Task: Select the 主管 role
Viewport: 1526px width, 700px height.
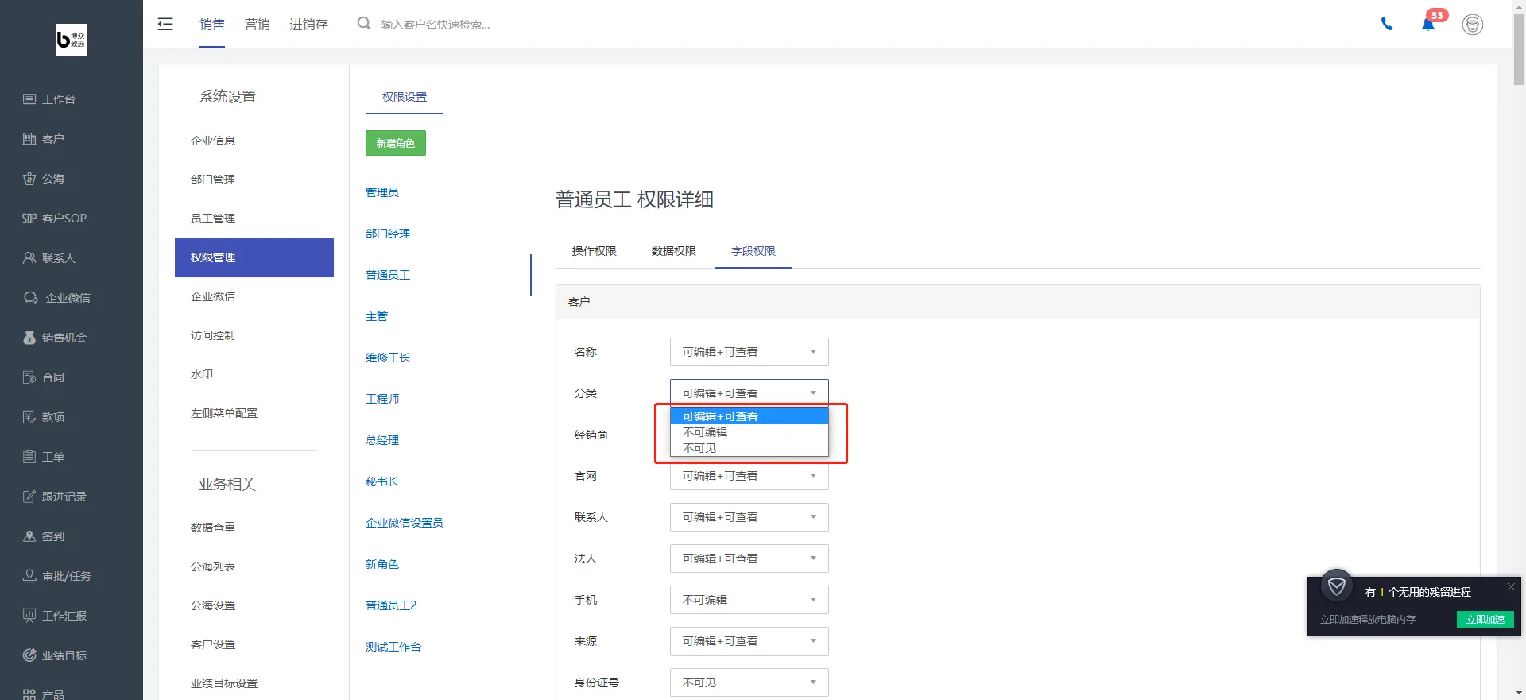Action: point(377,316)
